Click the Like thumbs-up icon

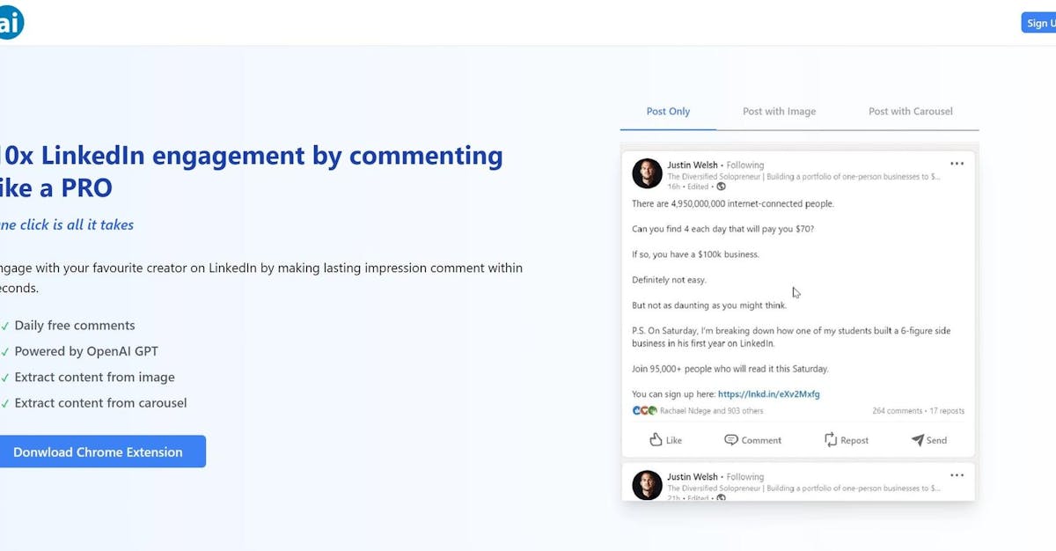pos(656,439)
